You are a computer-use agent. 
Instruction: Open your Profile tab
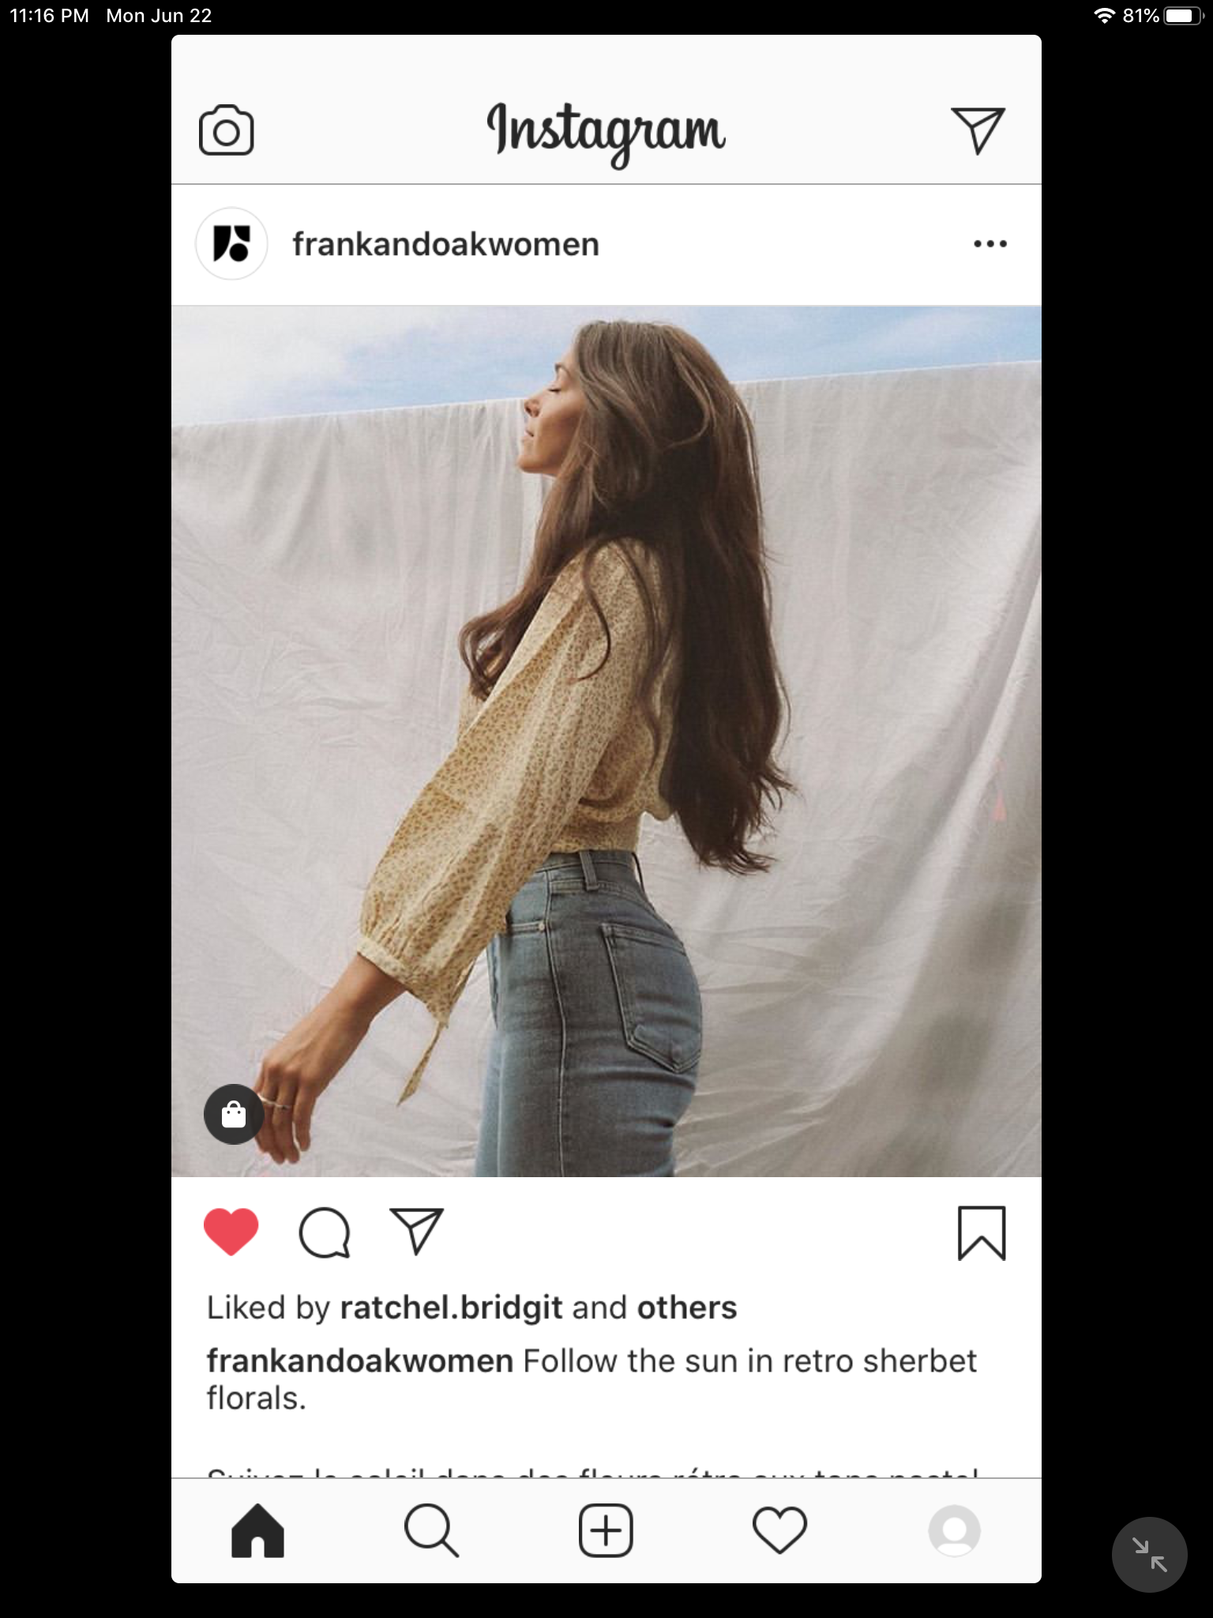pos(954,1530)
